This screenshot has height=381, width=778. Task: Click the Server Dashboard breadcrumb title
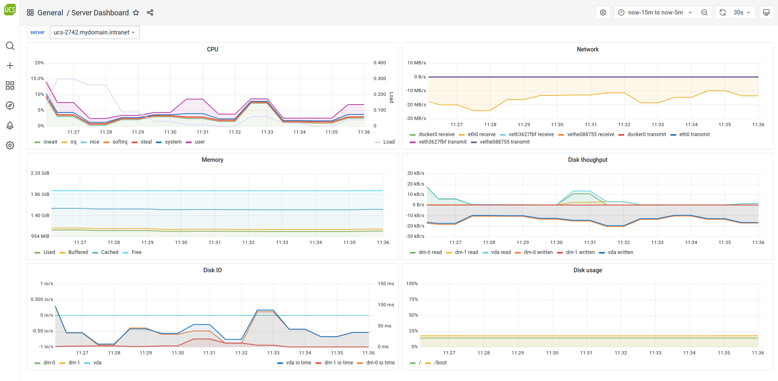pyautogui.click(x=100, y=12)
